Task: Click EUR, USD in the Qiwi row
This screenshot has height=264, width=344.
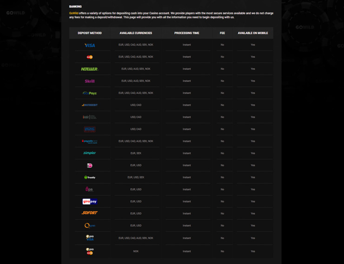Action: tap(136, 225)
